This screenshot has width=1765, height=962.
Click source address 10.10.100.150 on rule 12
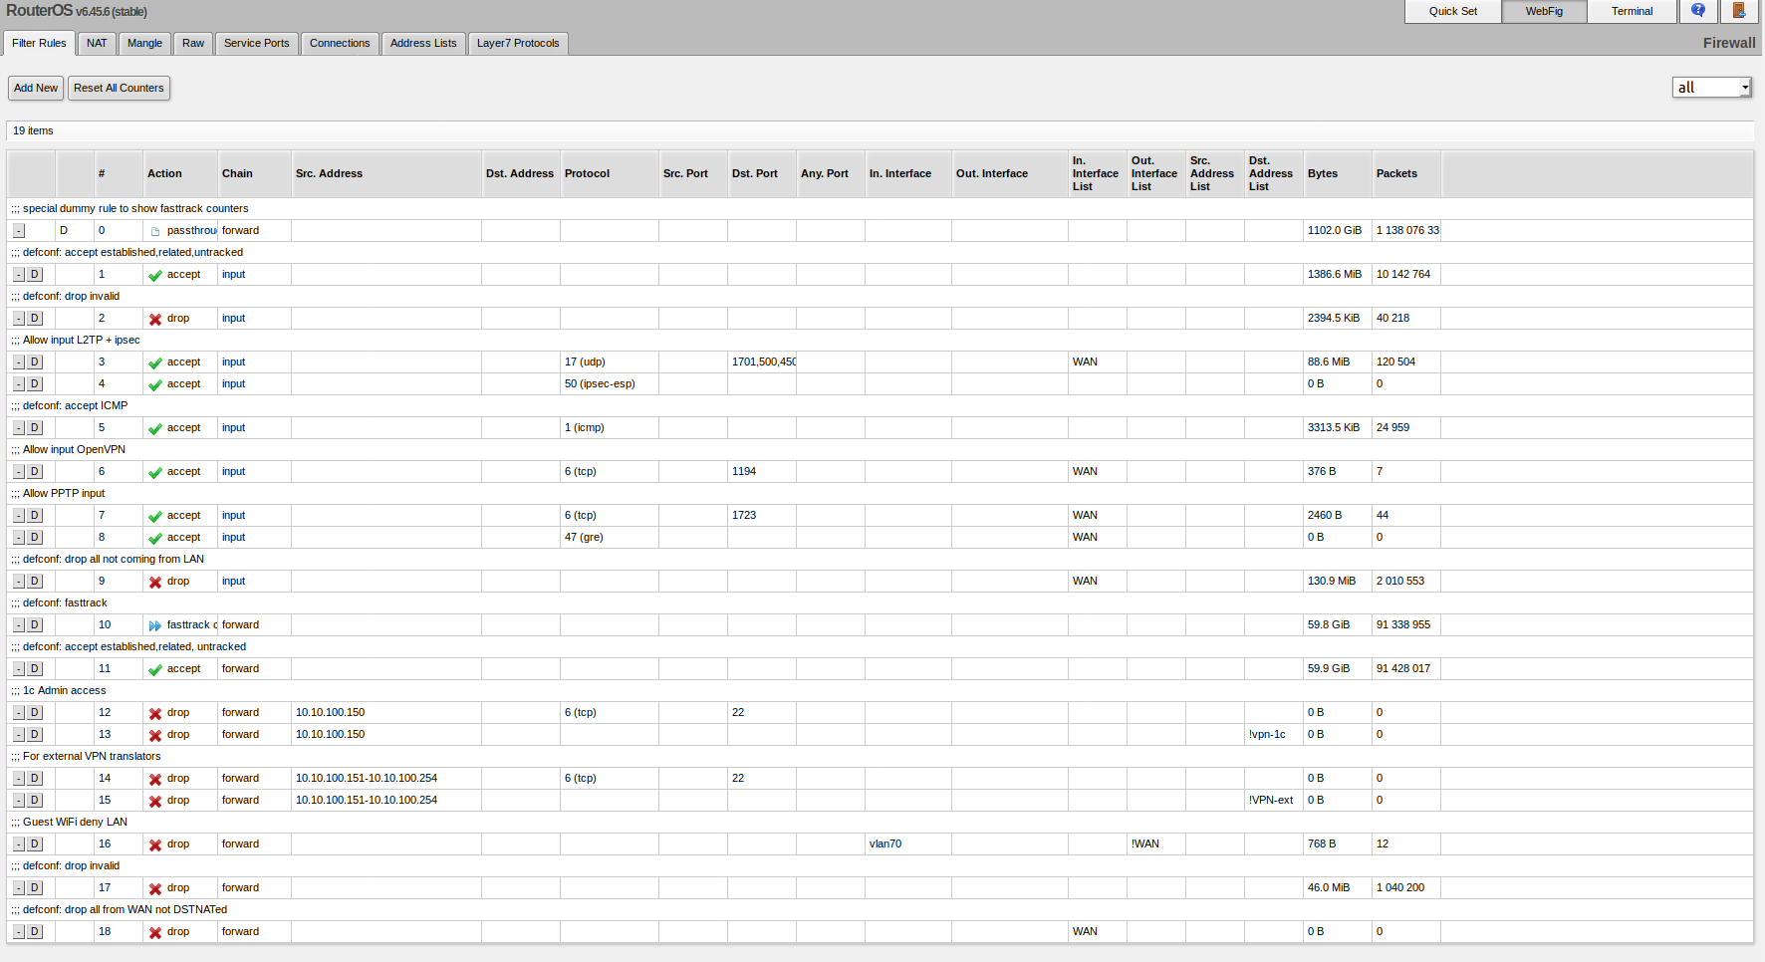[330, 712]
